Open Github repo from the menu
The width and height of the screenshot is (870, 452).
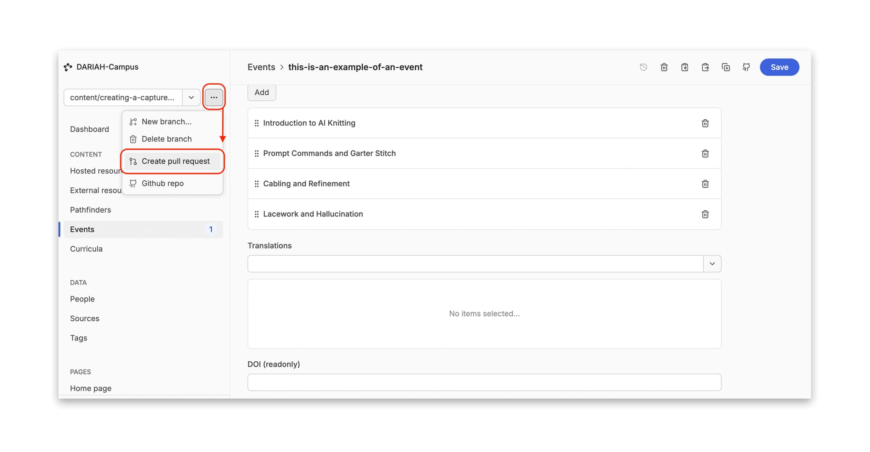click(x=162, y=183)
